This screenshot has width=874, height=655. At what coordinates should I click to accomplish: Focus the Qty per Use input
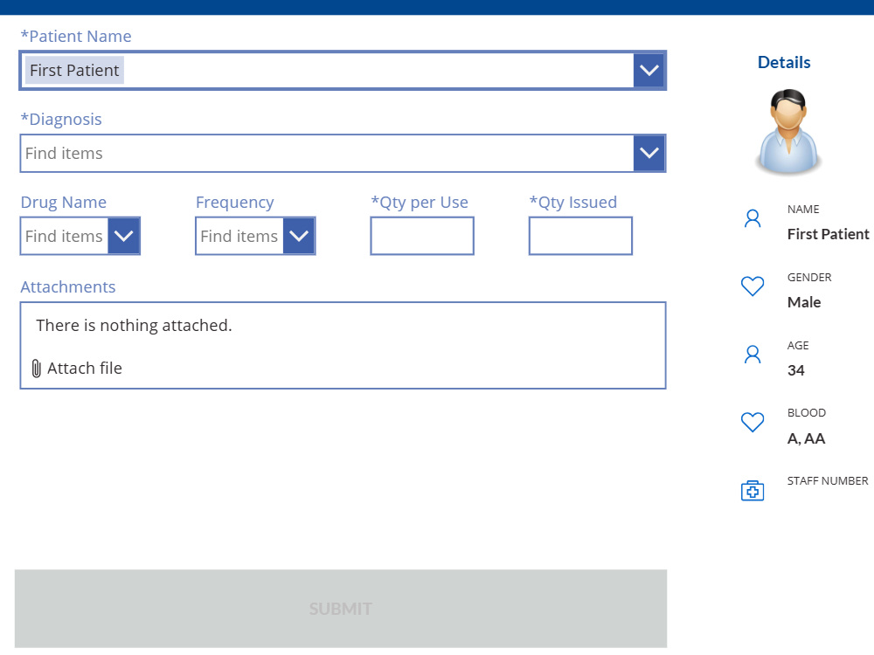tap(422, 236)
